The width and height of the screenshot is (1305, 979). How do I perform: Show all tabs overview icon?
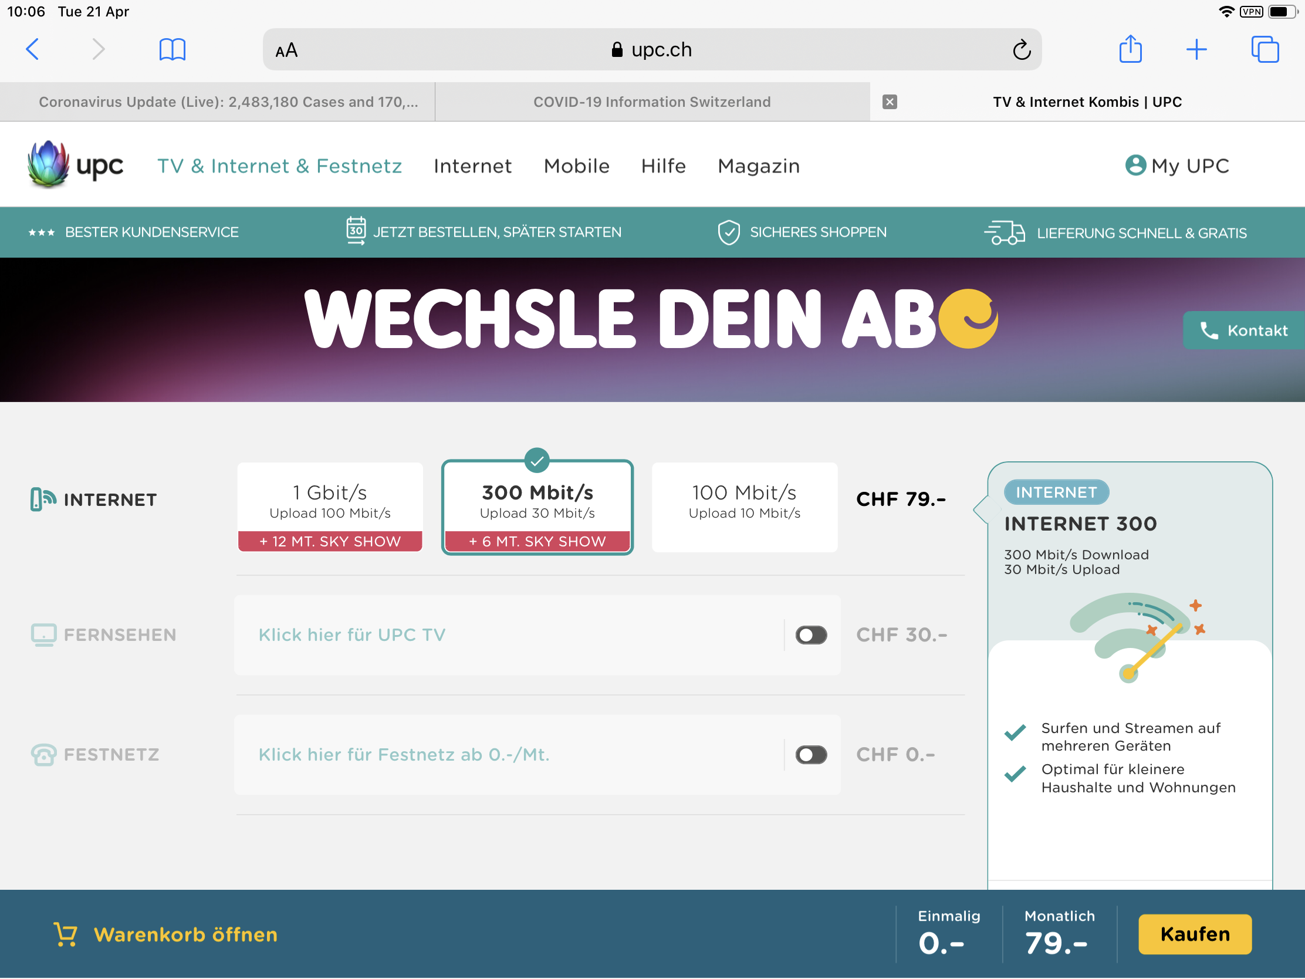[x=1265, y=49]
